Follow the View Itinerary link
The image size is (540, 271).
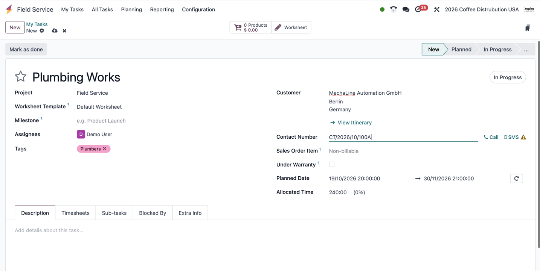click(x=351, y=123)
